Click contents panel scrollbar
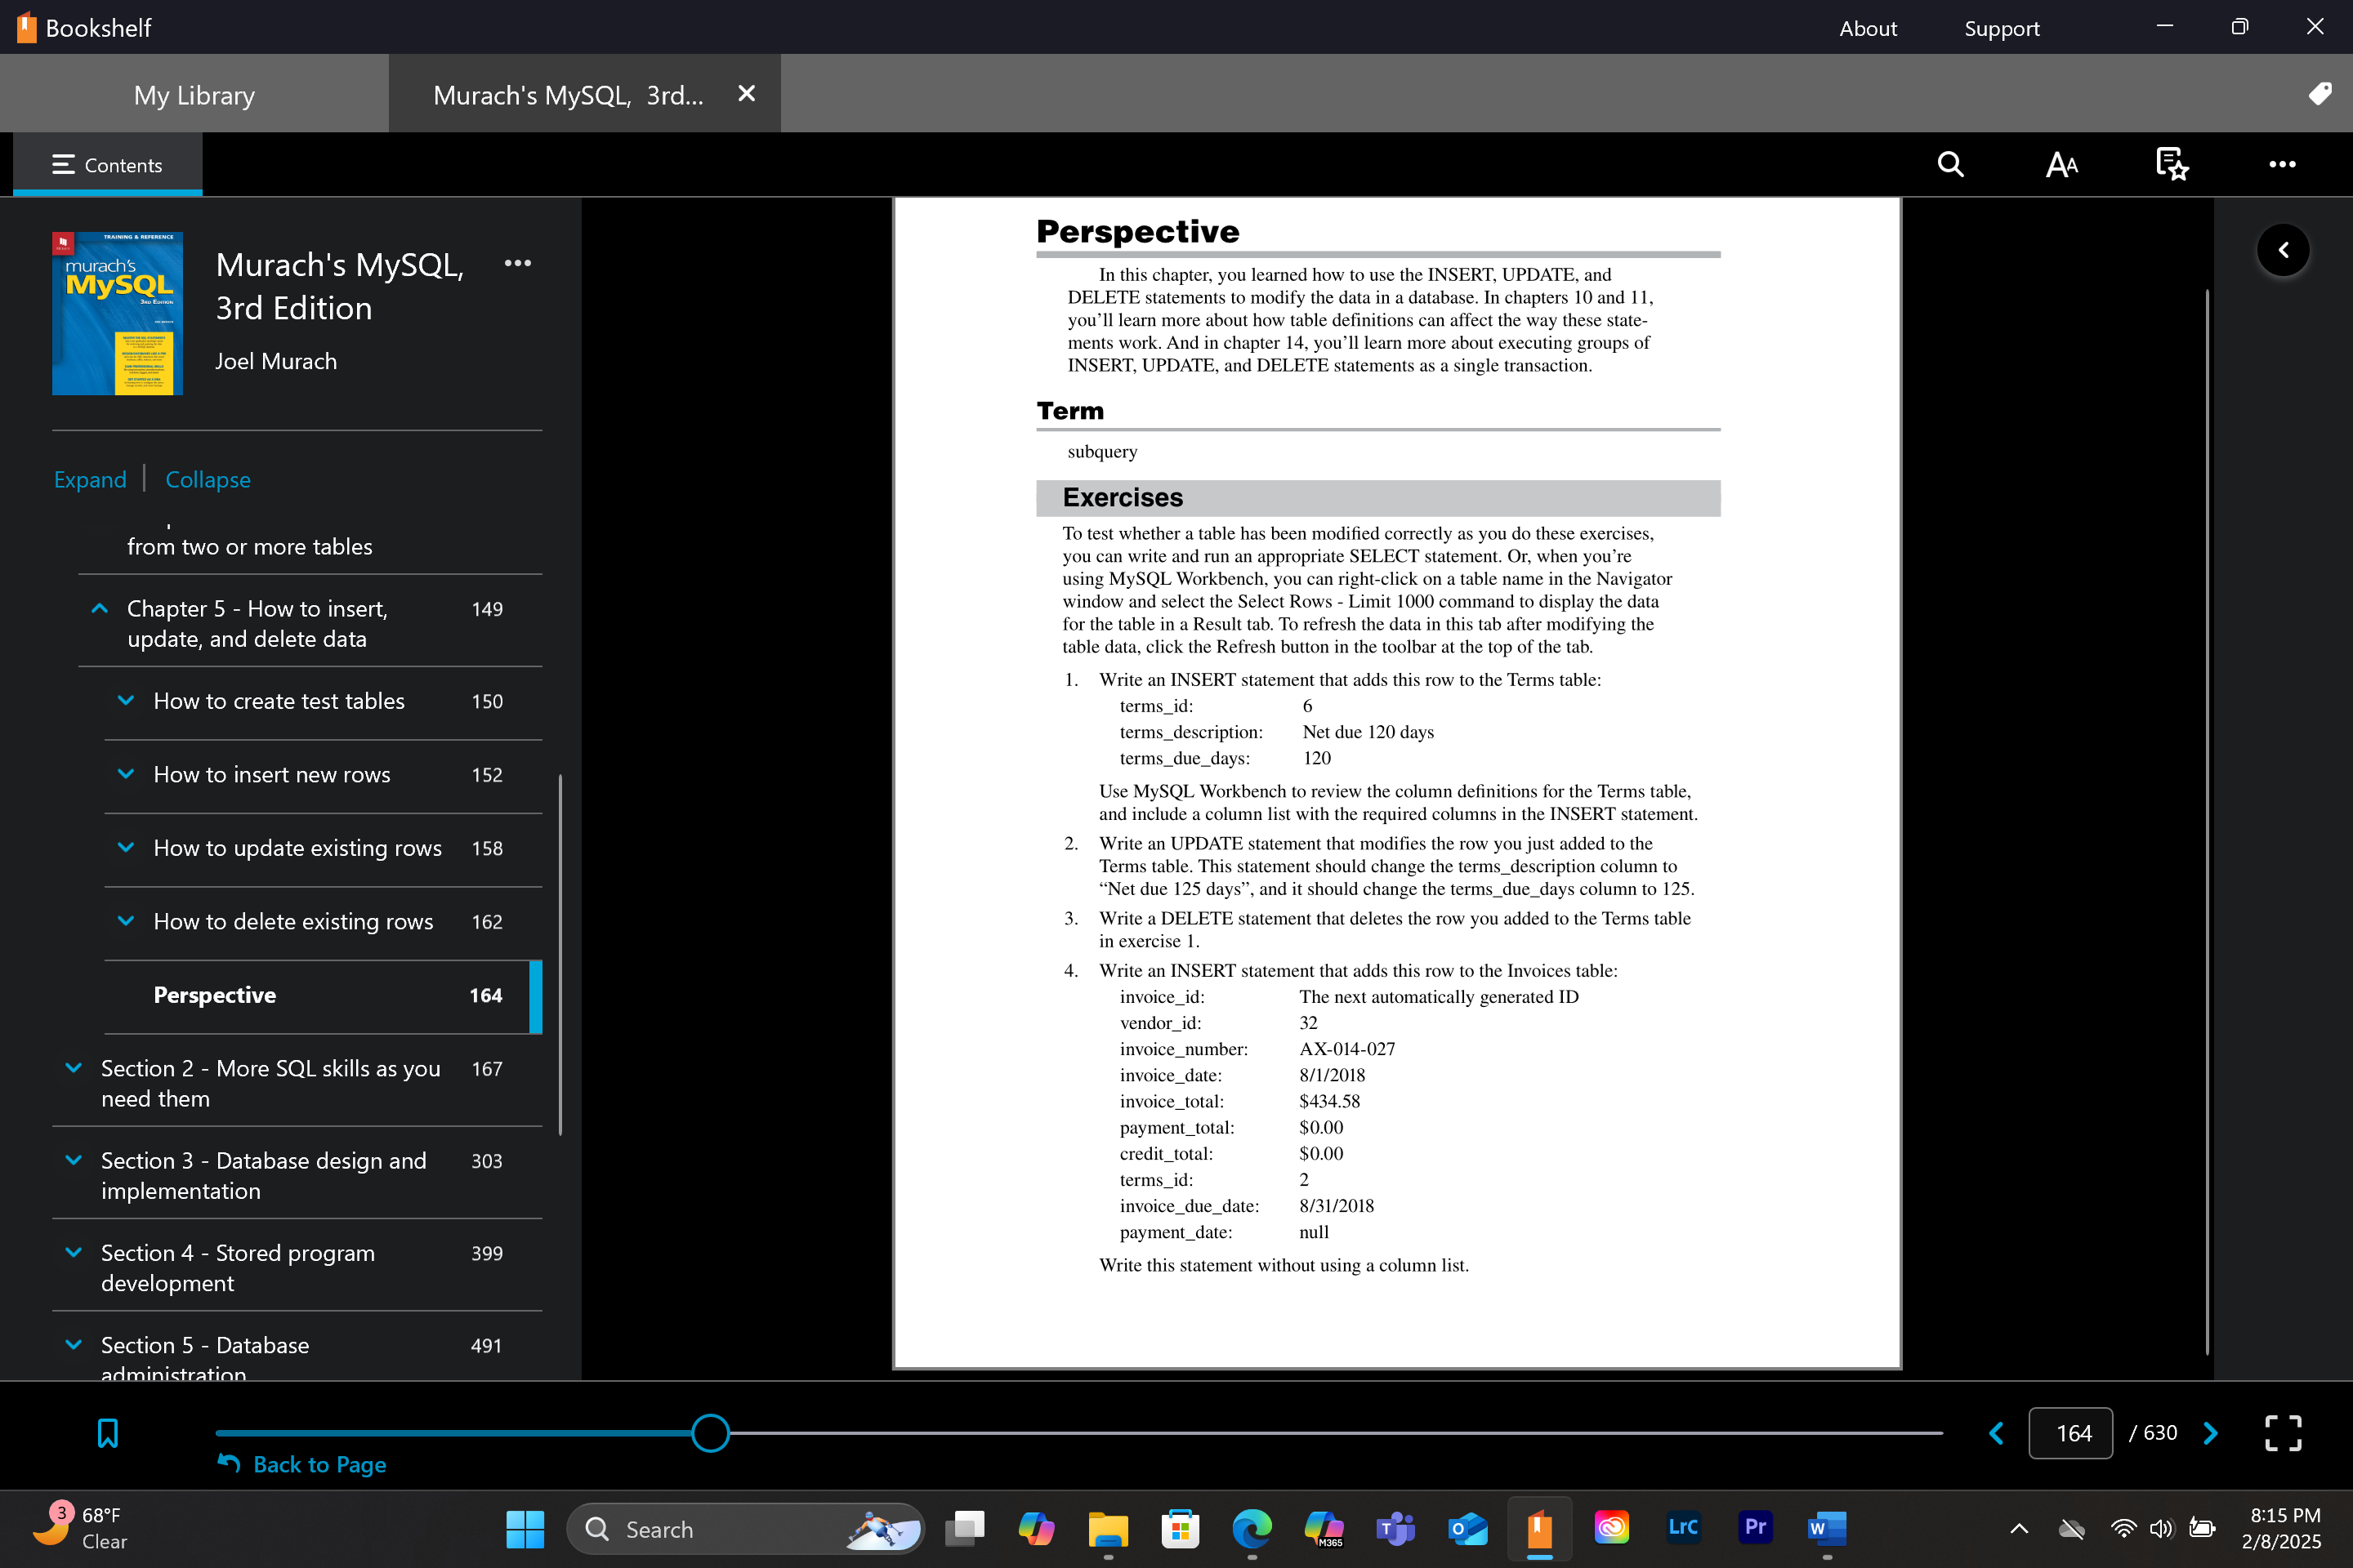Viewport: 2353px width, 1568px height. pyautogui.click(x=559, y=954)
